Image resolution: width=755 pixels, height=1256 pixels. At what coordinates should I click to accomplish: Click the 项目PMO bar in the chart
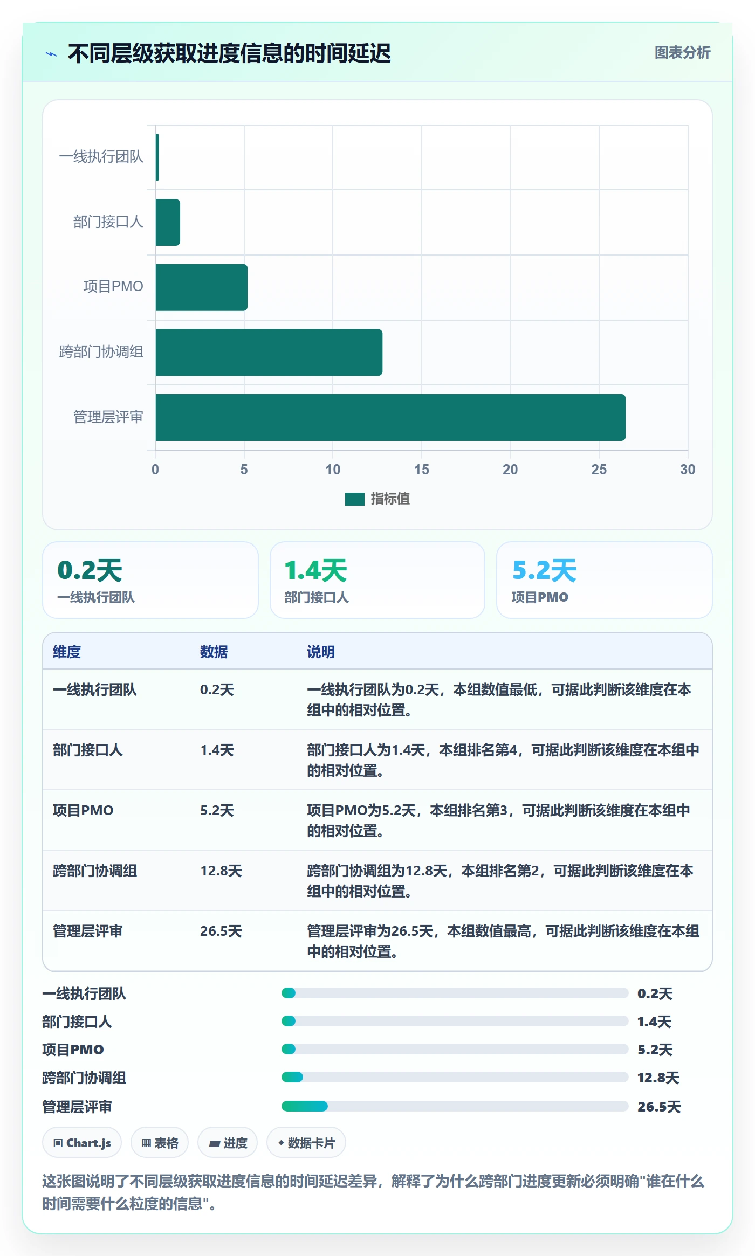pyautogui.click(x=201, y=287)
